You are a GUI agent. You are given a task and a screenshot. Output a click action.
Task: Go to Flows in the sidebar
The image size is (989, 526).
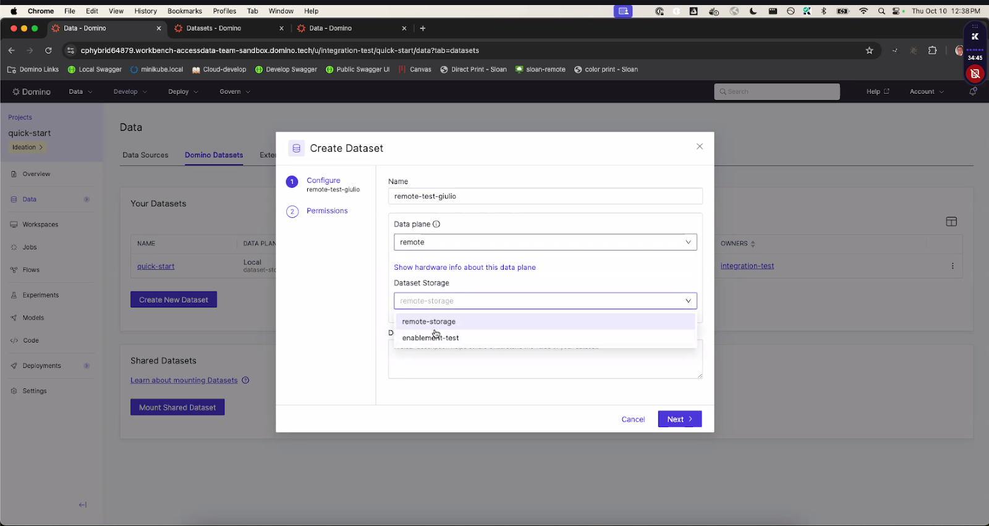coord(31,270)
